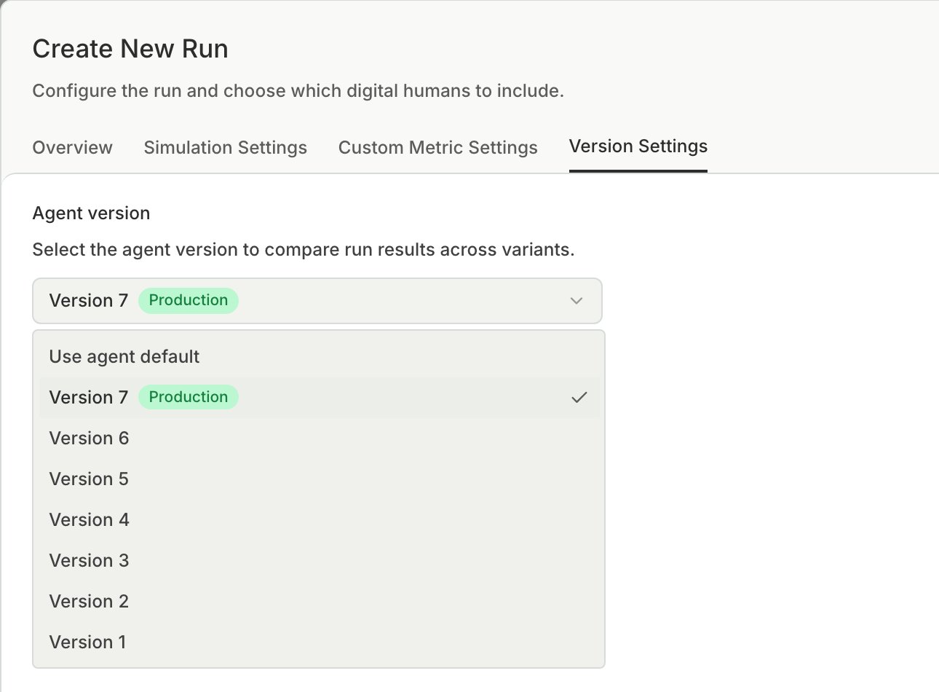Click the Production badge in selected field
The image size is (939, 692).
188,300
